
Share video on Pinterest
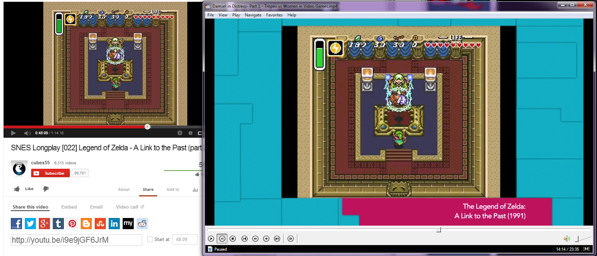click(x=72, y=224)
